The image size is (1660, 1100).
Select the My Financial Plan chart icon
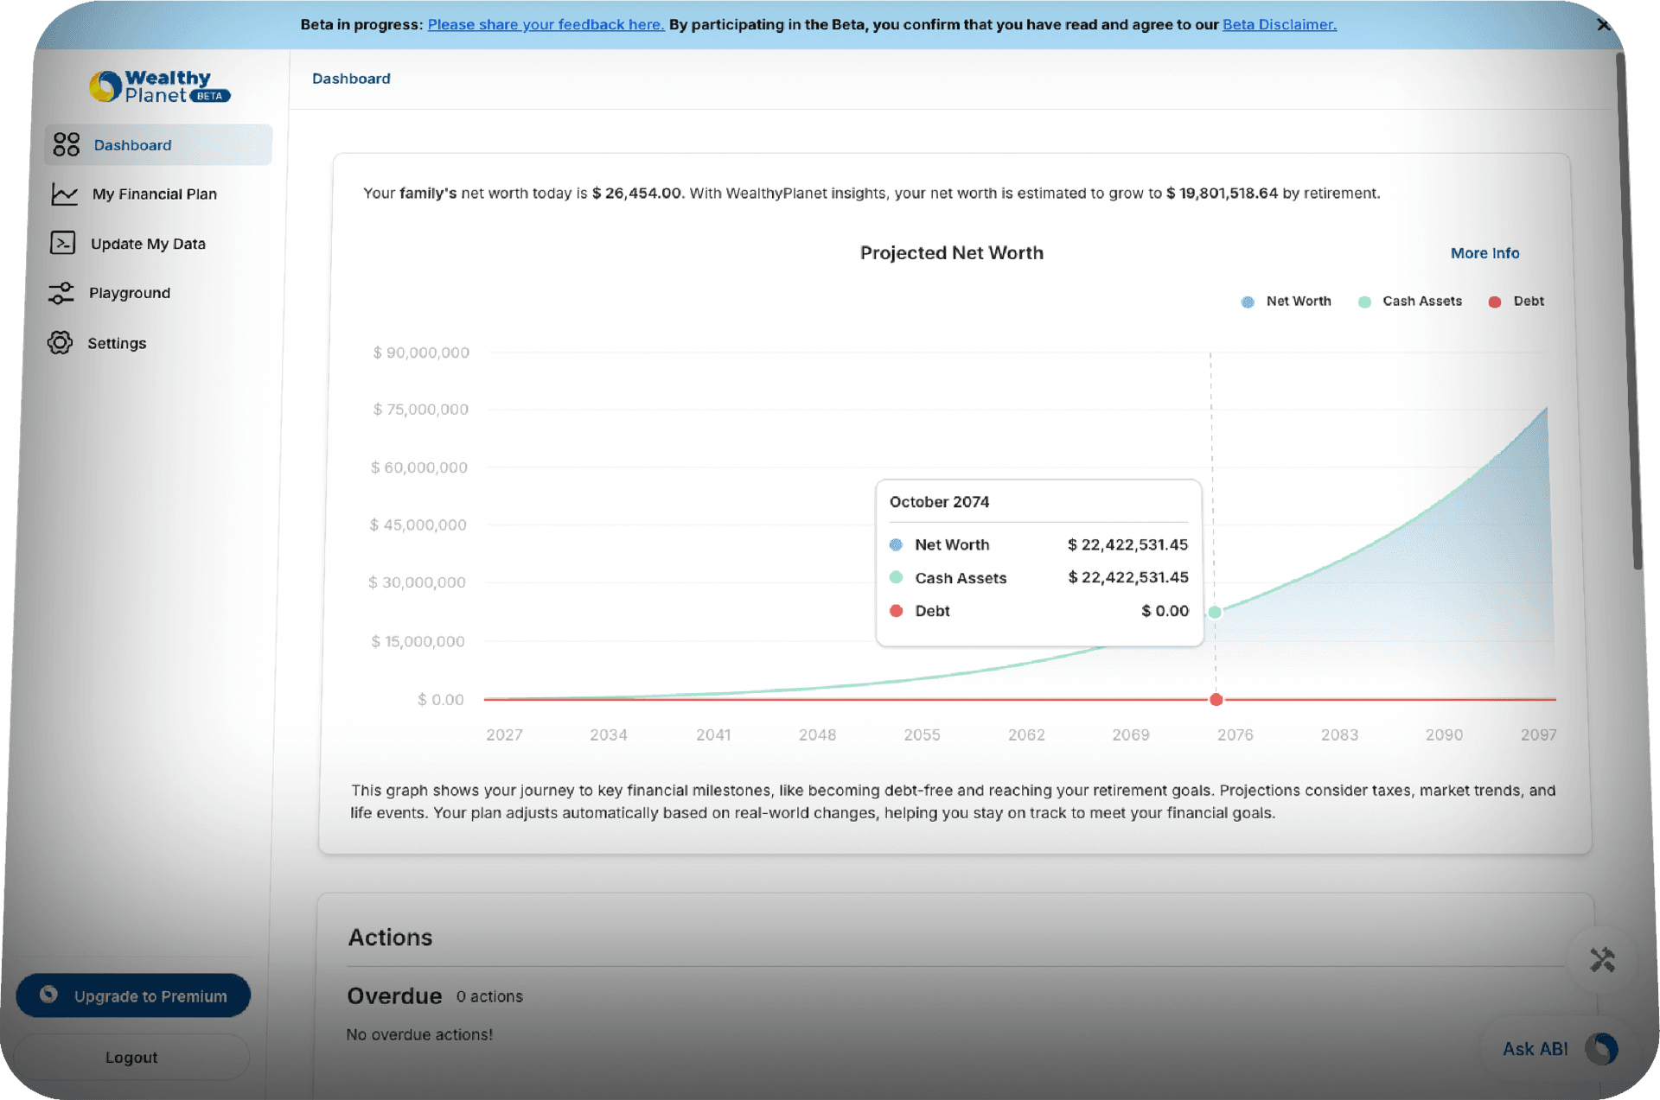(63, 194)
